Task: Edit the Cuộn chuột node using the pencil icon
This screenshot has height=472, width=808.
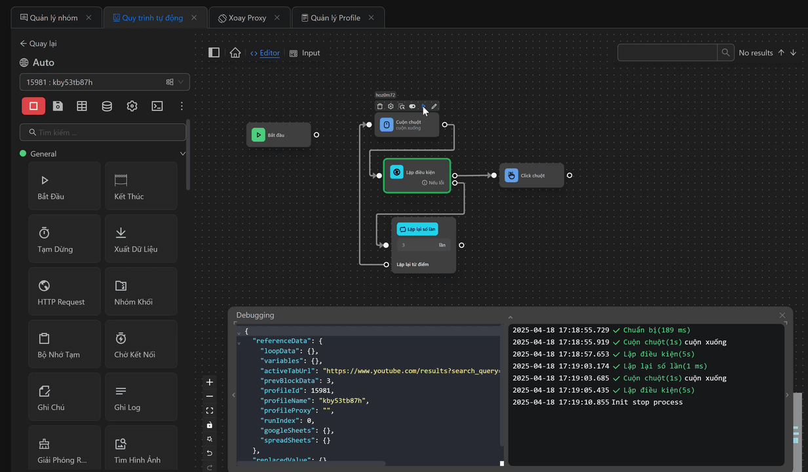Action: pos(433,106)
